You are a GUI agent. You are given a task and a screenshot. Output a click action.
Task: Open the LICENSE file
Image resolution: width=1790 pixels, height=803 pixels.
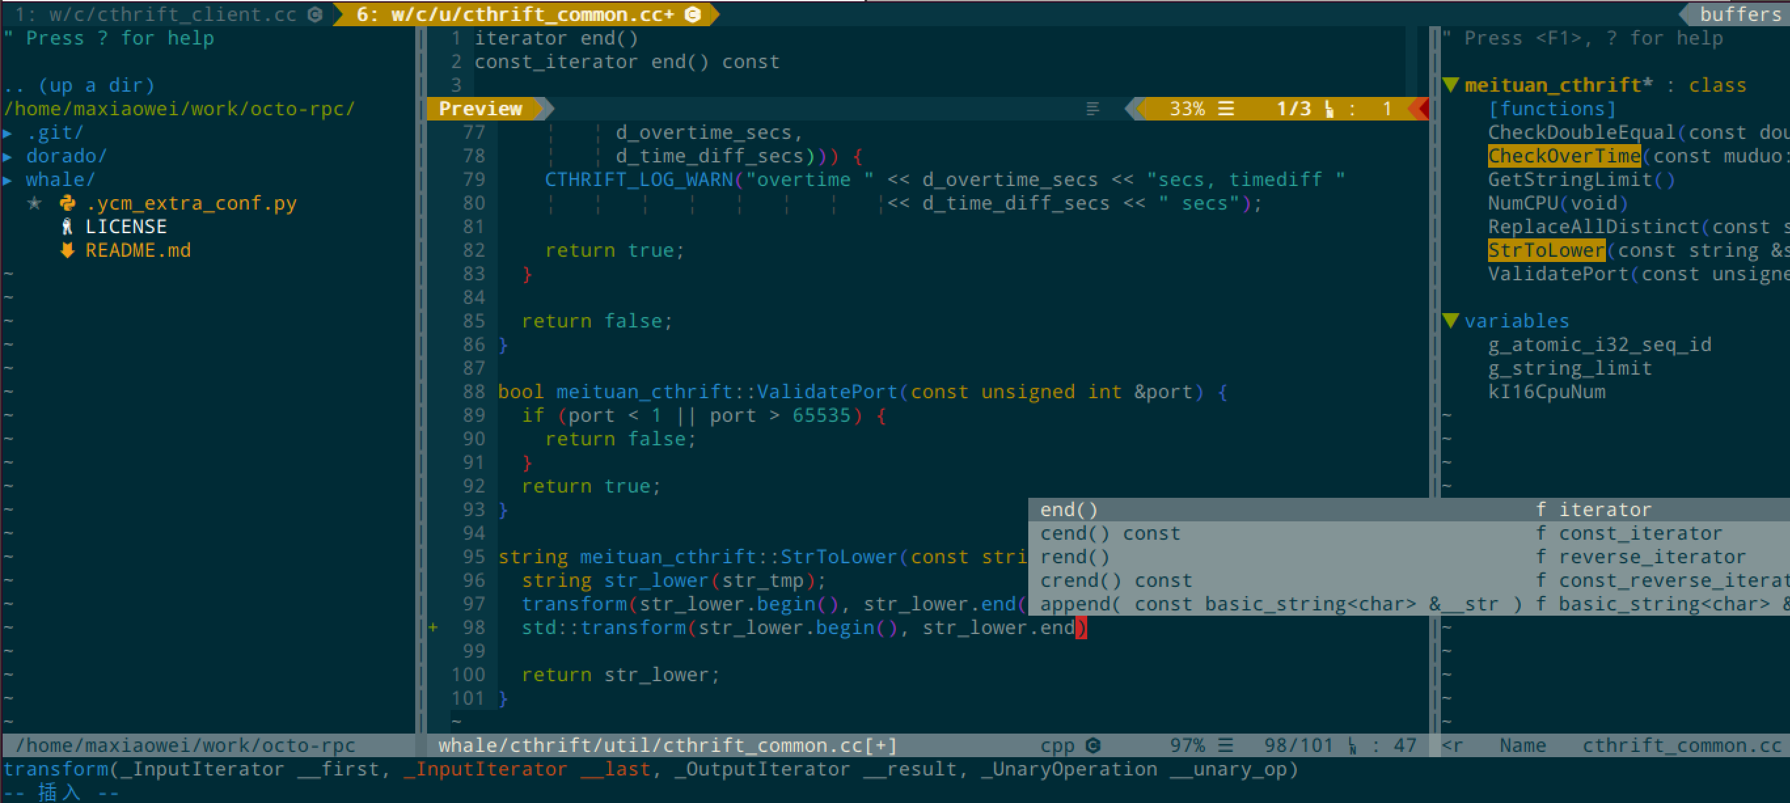[x=126, y=227]
